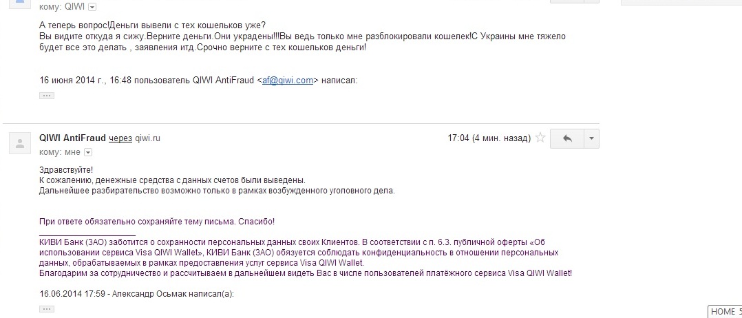Click the "через" link

click(x=120, y=138)
